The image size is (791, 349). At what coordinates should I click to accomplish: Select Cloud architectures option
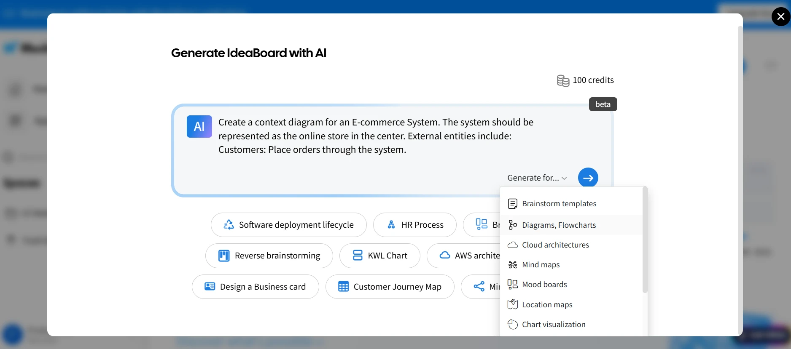(x=571, y=245)
